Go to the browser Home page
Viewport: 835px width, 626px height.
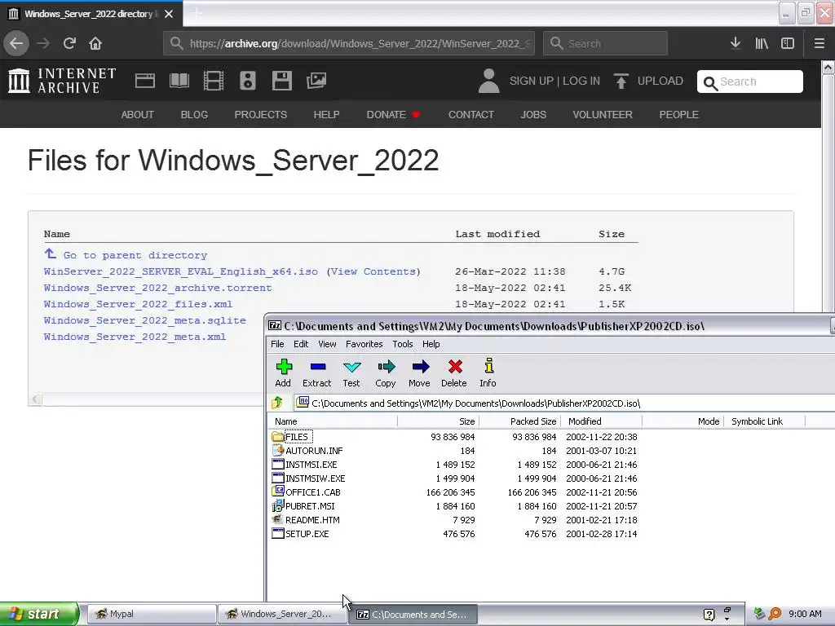[95, 43]
